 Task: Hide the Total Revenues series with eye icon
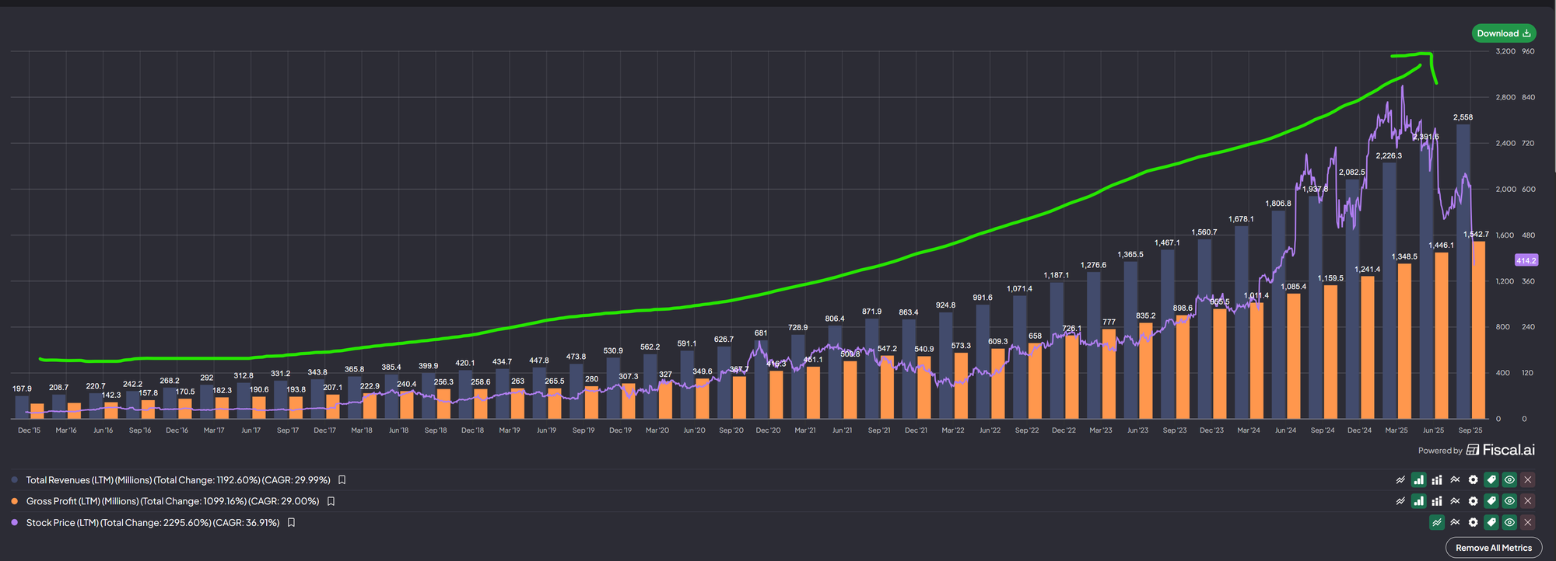[x=1509, y=480]
